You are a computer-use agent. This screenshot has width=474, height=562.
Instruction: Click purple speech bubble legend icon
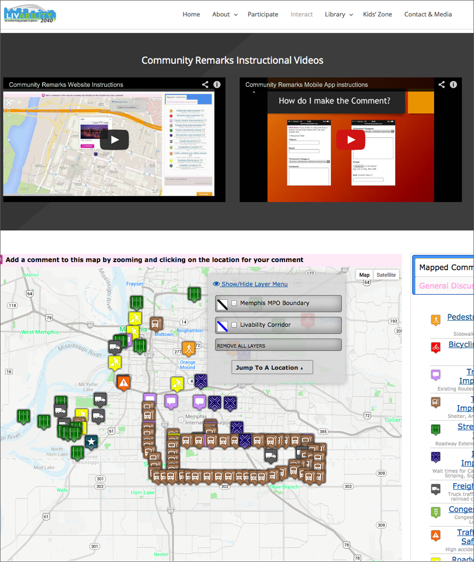(436, 375)
